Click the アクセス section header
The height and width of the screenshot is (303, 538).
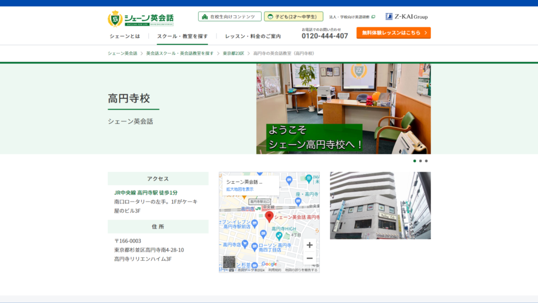tap(158, 179)
